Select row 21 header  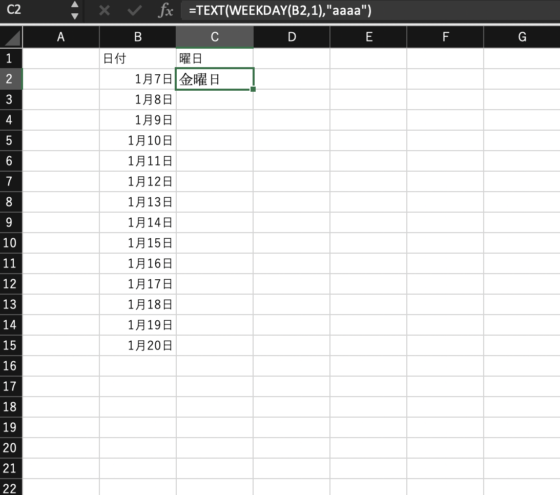point(11,468)
